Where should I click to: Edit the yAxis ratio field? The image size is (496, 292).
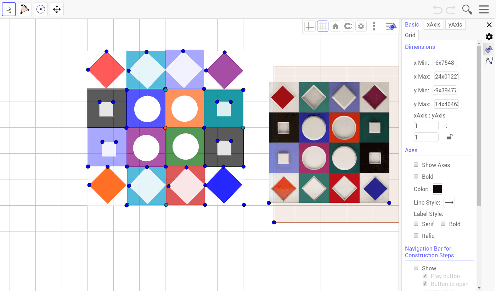point(426,137)
